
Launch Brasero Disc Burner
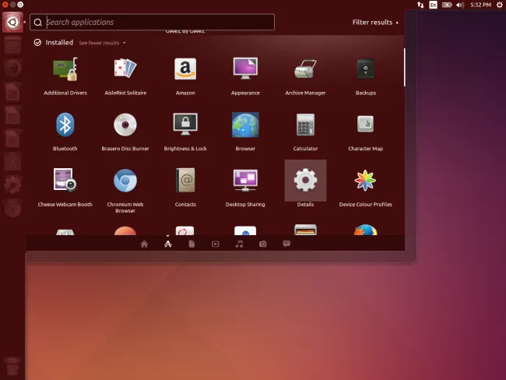(x=125, y=125)
